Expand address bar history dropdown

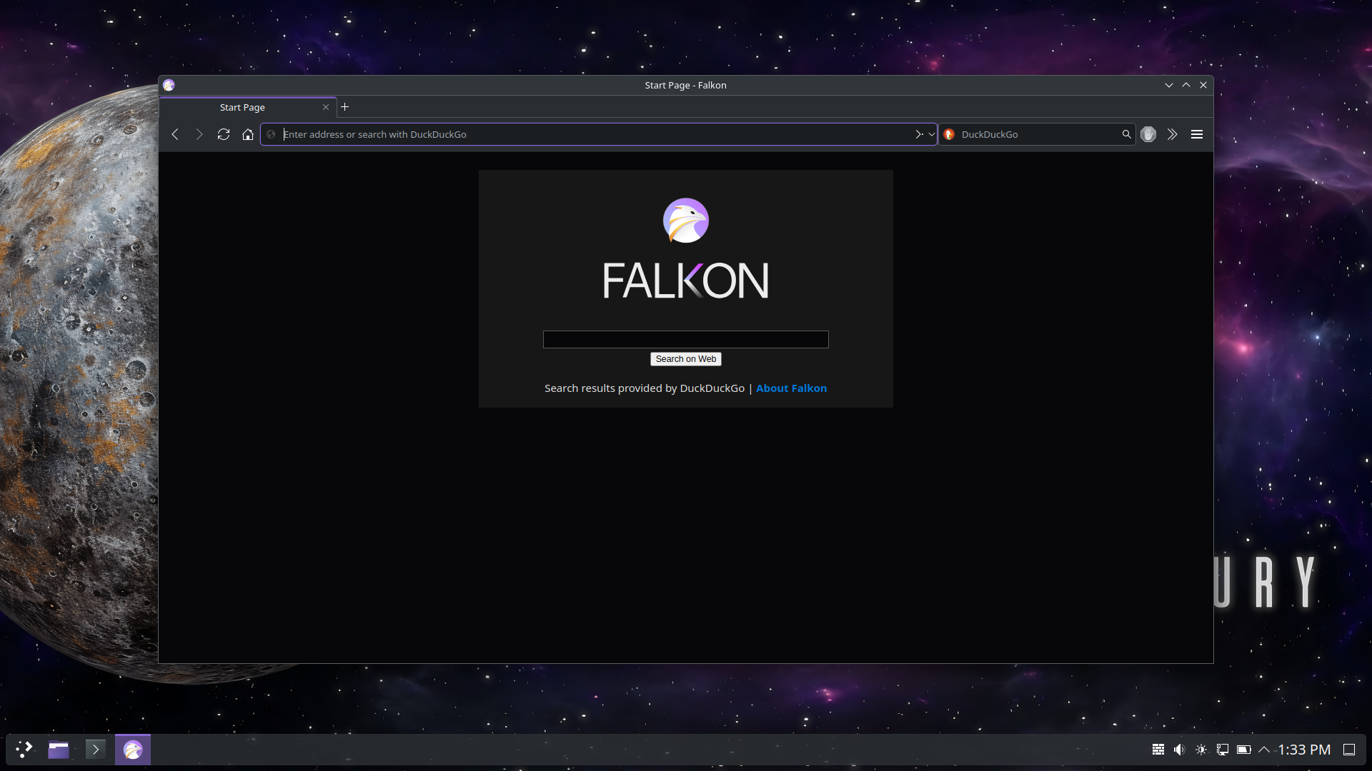coord(931,134)
